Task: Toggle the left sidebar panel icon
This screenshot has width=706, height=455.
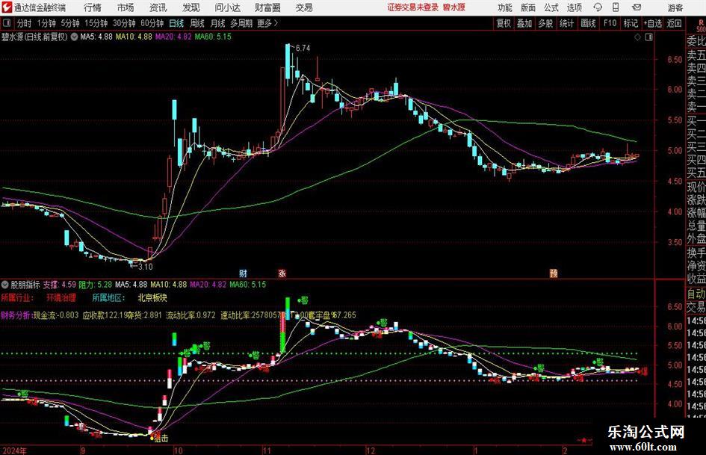Action: point(7,23)
